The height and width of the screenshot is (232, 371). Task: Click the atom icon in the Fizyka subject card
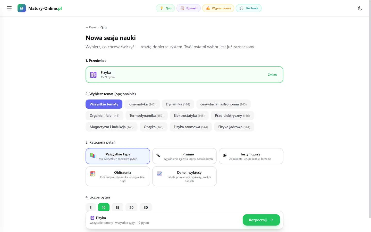coord(93,75)
